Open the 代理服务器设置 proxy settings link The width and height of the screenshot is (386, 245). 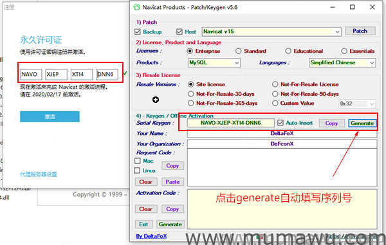pos(39,174)
